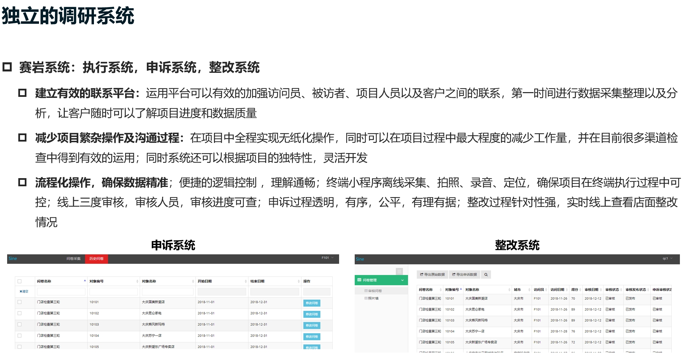Click the 问卷名称 filter input field

tap(61, 292)
